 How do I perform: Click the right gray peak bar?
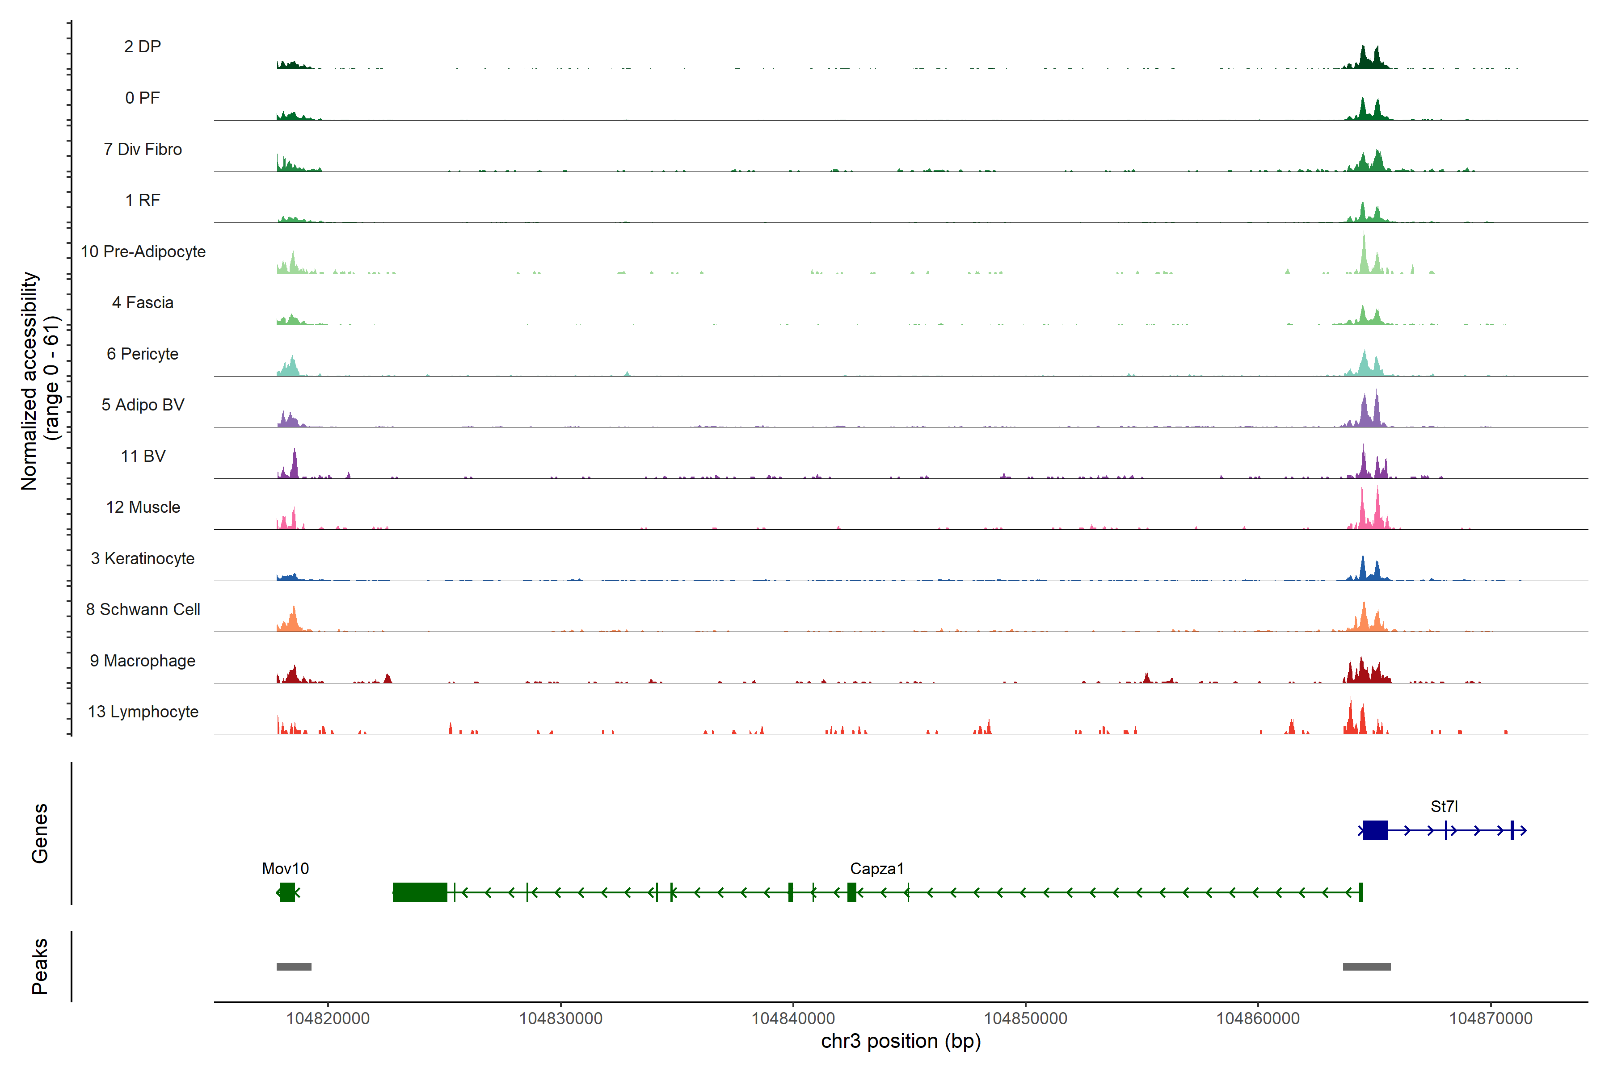coord(1366,967)
